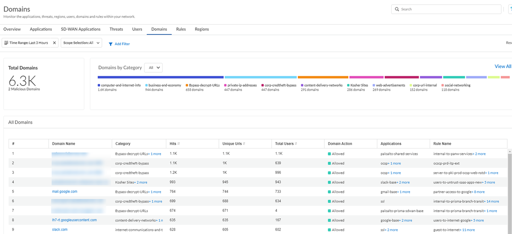Expand the Domains by Category All dropdown
512x234 pixels.
point(153,67)
